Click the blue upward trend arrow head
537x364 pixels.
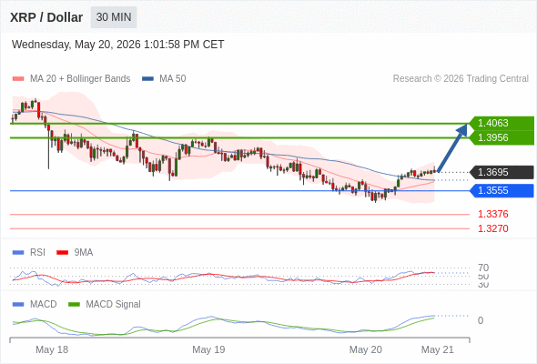point(462,130)
